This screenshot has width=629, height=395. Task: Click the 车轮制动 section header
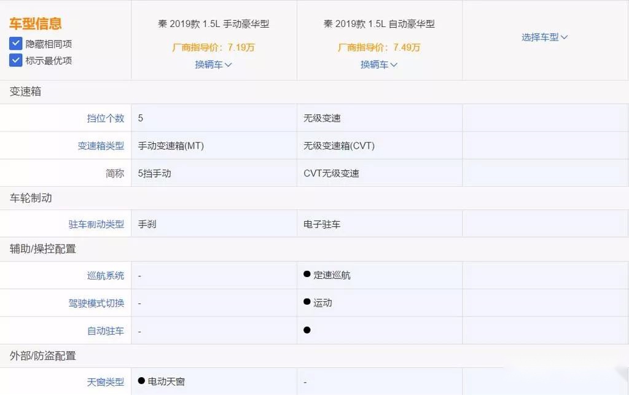tap(31, 198)
